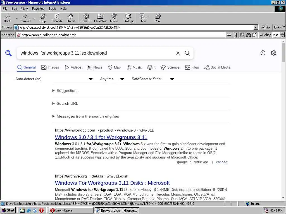Click the Browservice search.collabnet.local address field

[x=121, y=35]
